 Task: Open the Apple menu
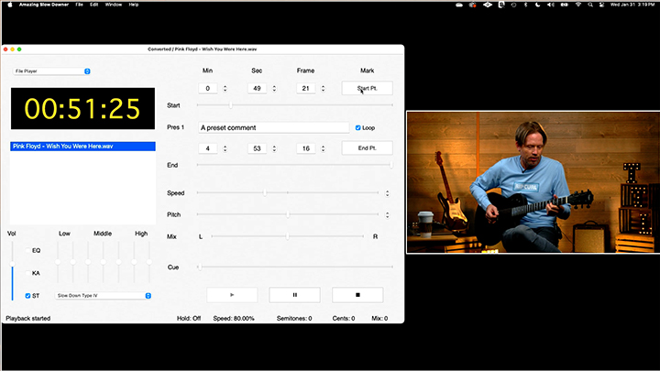tap(10, 5)
